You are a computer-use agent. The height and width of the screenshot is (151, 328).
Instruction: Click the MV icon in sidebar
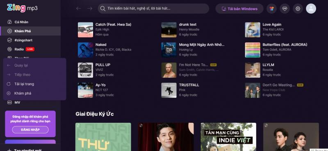[9, 103]
